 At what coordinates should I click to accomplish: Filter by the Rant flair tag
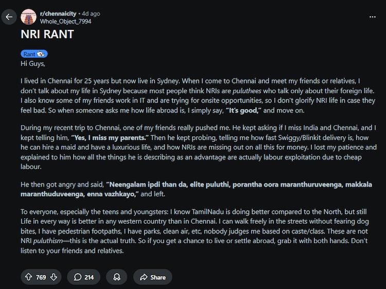pyautogui.click(x=34, y=54)
